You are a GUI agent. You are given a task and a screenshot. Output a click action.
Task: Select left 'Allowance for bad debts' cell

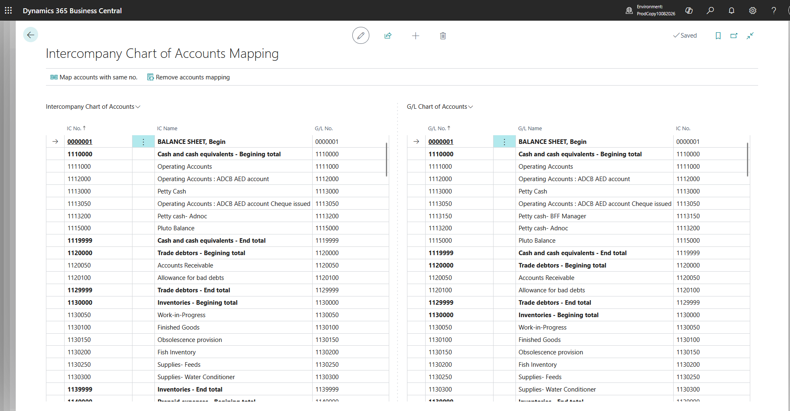coord(234,278)
